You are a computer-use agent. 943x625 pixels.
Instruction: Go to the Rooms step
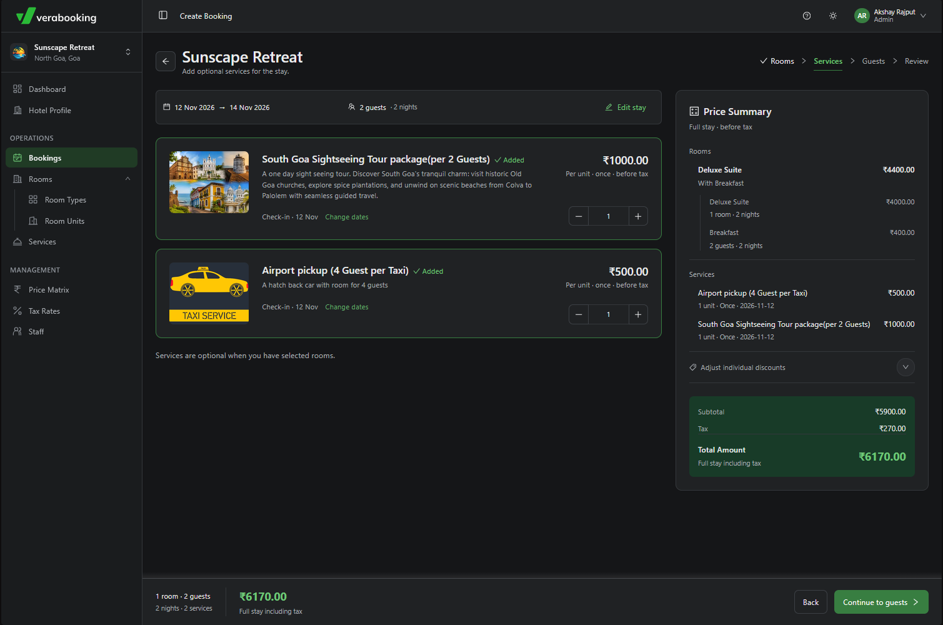pyautogui.click(x=777, y=61)
